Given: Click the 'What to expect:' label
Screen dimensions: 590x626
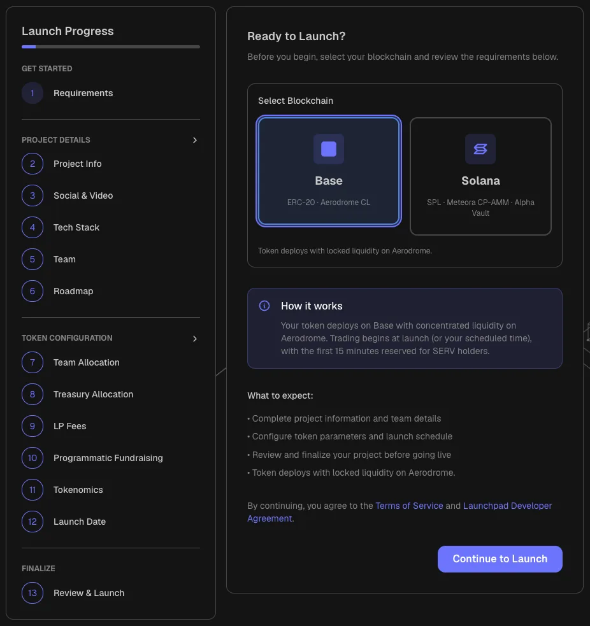Looking at the screenshot, I should 280,395.
